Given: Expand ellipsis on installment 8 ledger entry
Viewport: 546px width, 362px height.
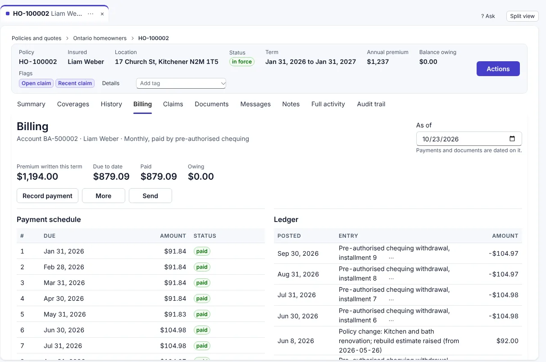Looking at the screenshot, I should point(391,279).
